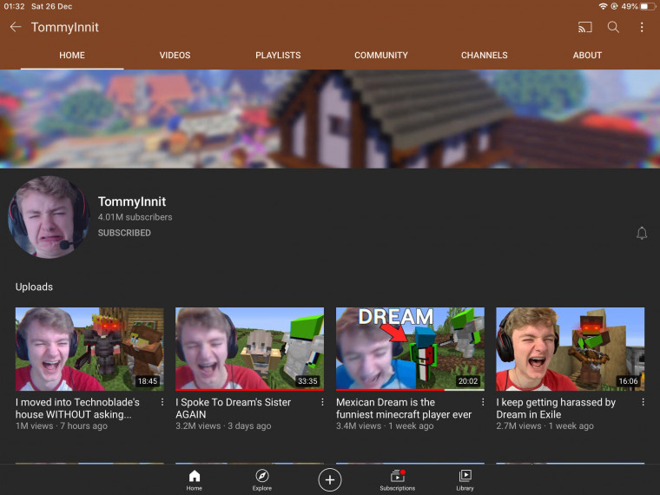Toggle the SUBSCRIBED button
Viewport: 660px width, 495px height.
pyautogui.click(x=124, y=233)
